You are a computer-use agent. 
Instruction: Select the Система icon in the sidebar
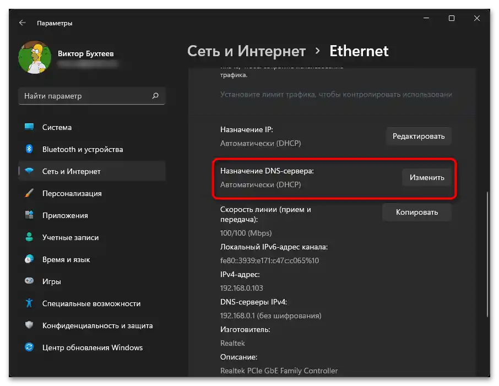(x=30, y=127)
